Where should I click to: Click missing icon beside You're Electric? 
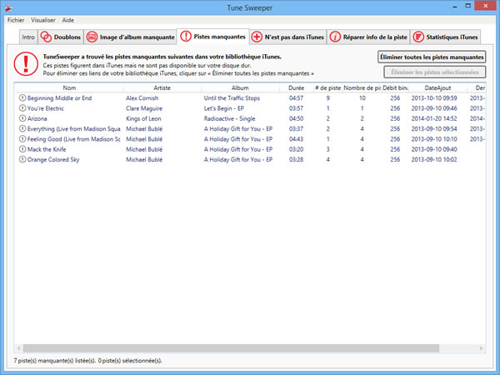pos(22,108)
